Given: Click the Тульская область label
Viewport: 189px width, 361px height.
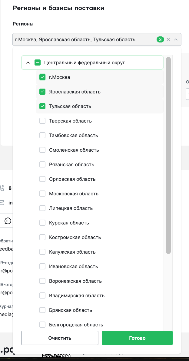Looking at the screenshot, I should click(70, 106).
